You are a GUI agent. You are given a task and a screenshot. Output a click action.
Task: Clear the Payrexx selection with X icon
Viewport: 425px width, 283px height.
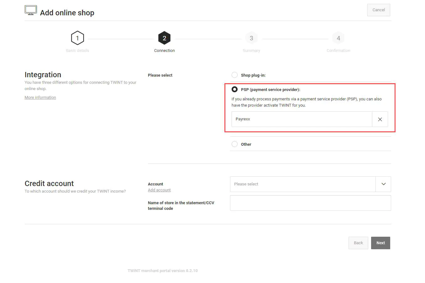(380, 119)
